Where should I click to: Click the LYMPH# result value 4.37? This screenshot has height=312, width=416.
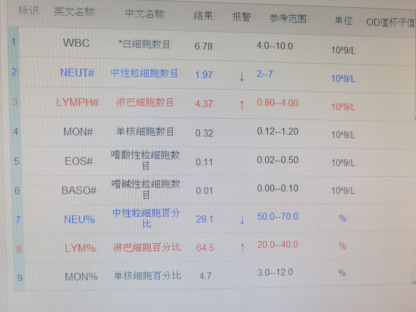(204, 104)
